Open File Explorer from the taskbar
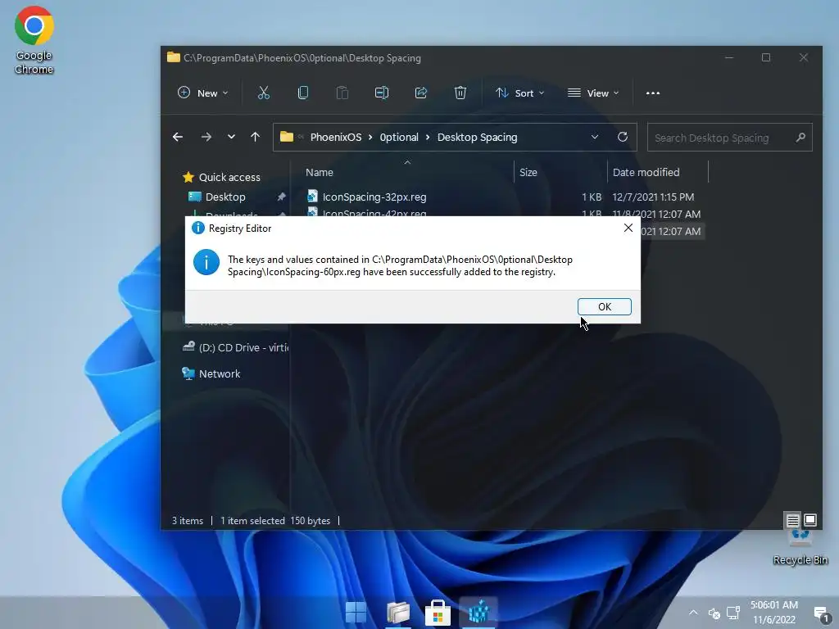 (x=398, y=613)
